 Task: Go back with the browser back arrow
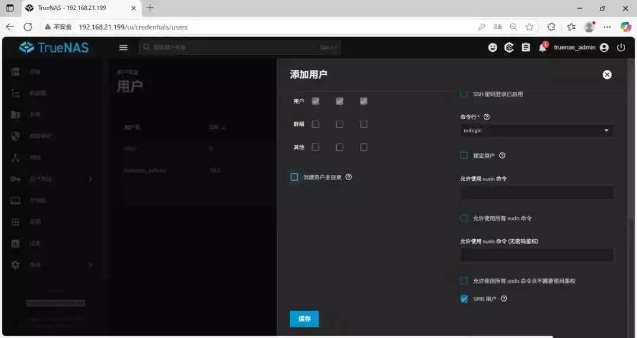(x=10, y=26)
